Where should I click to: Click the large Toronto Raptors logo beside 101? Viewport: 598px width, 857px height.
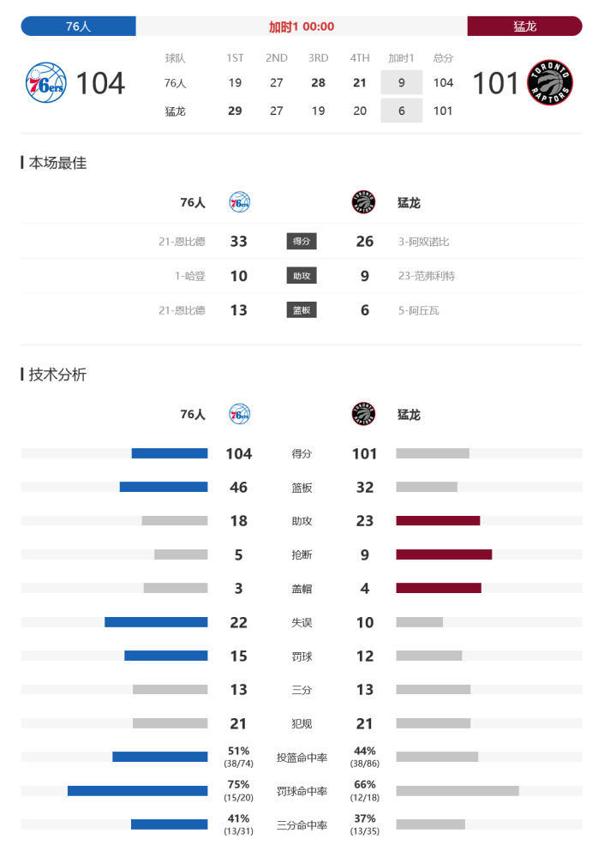tap(549, 83)
